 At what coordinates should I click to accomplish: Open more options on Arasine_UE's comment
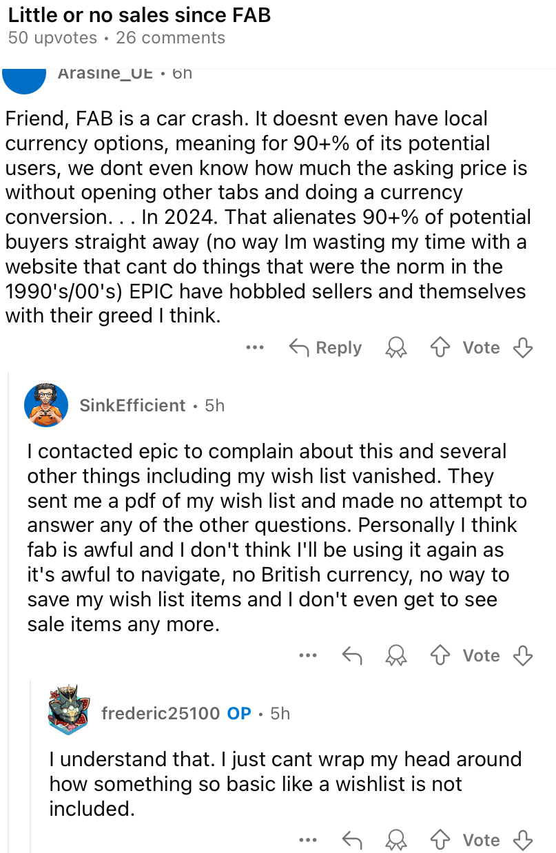coord(255,348)
